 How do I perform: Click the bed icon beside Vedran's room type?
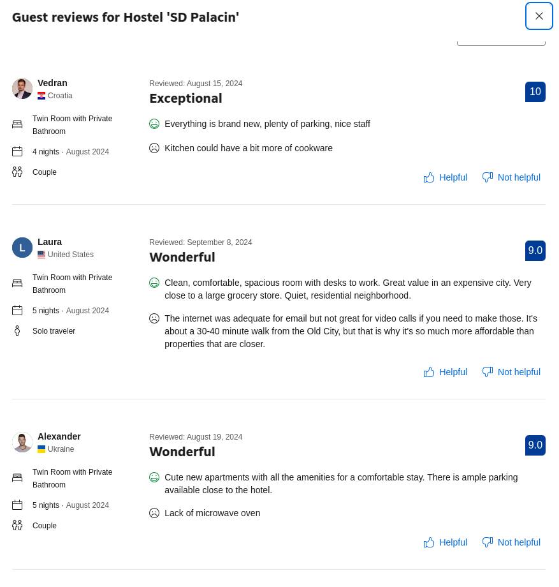tap(17, 124)
